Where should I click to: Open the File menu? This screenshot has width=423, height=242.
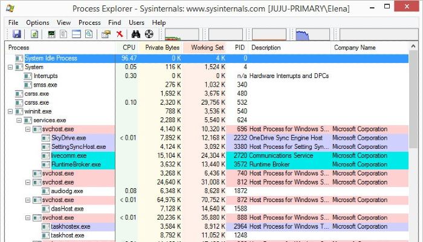click(x=13, y=23)
